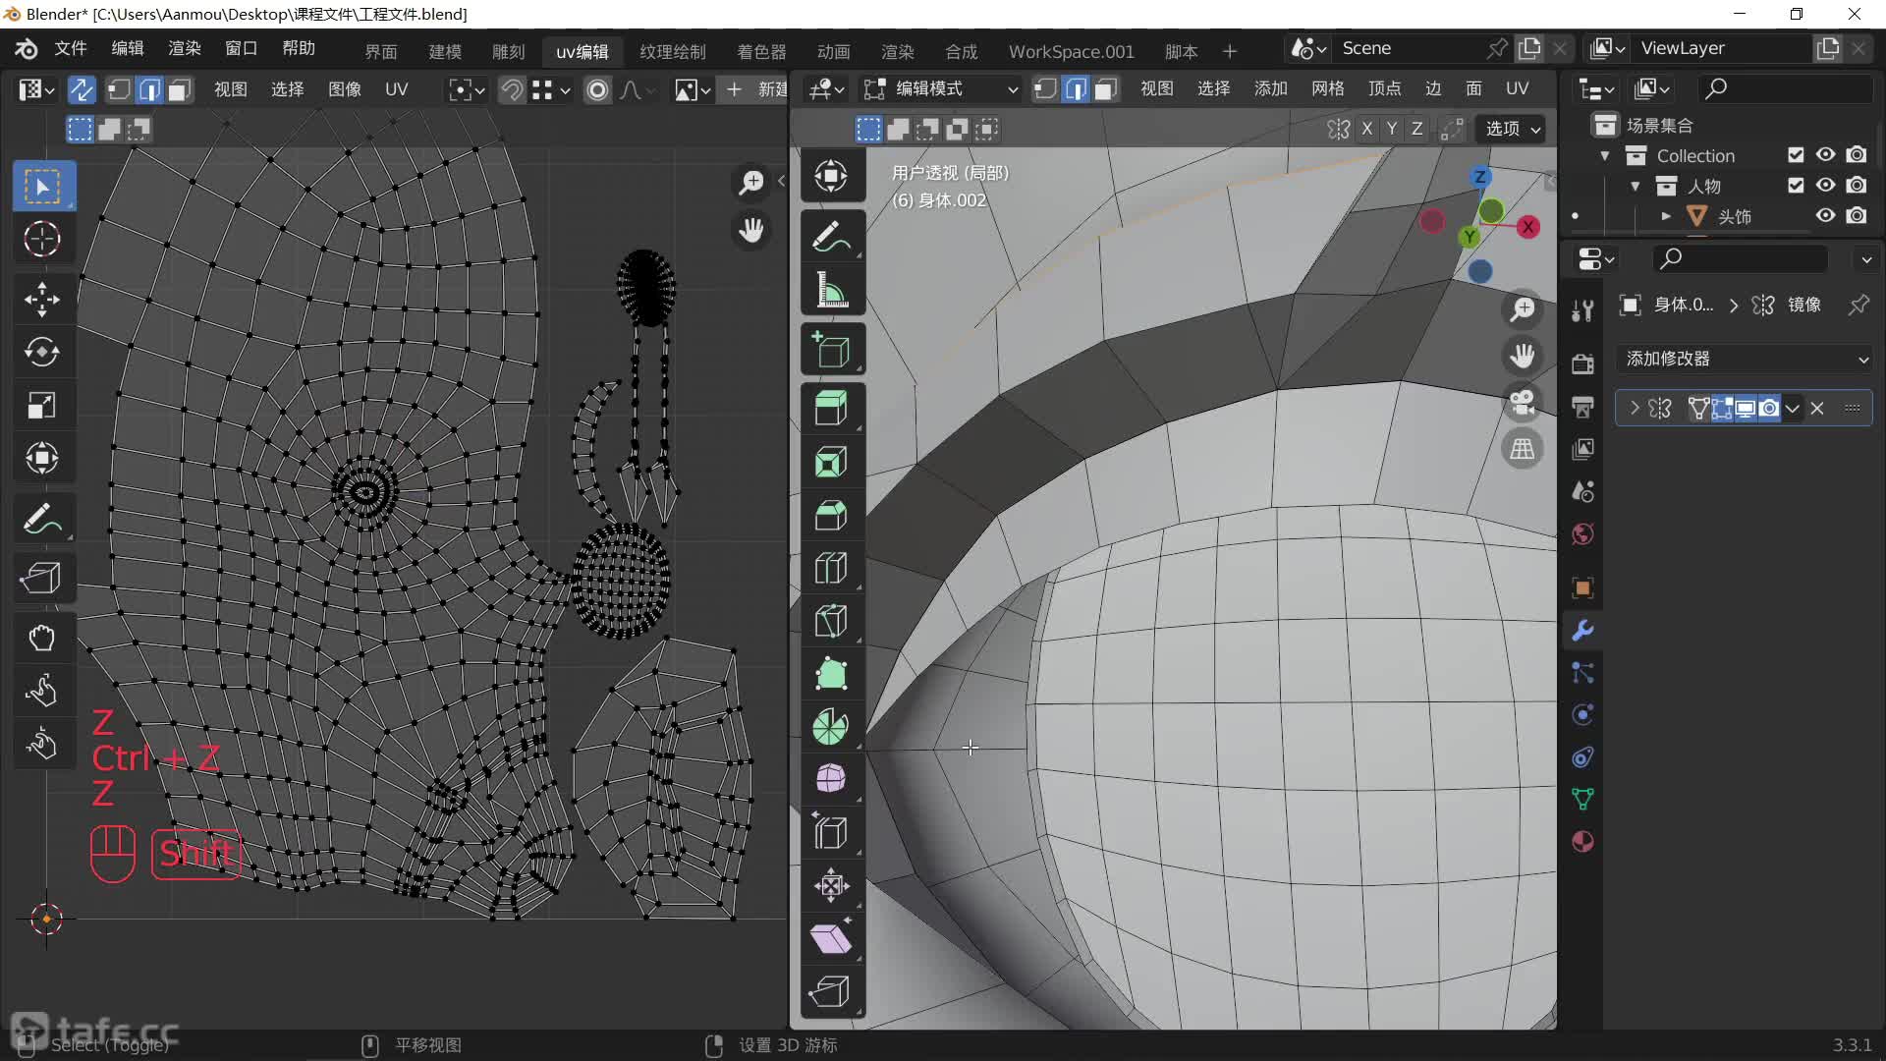Viewport: 1886px width, 1061px height.
Task: Select the Poly Build tool
Action: 832,673
